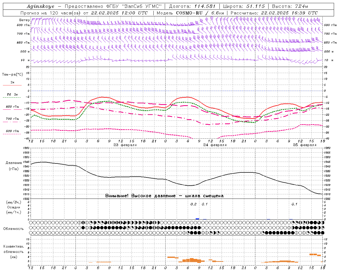This screenshot has height=270, width=338.
Task: Click the "25 февраля" date label
Action: pos(305,145)
